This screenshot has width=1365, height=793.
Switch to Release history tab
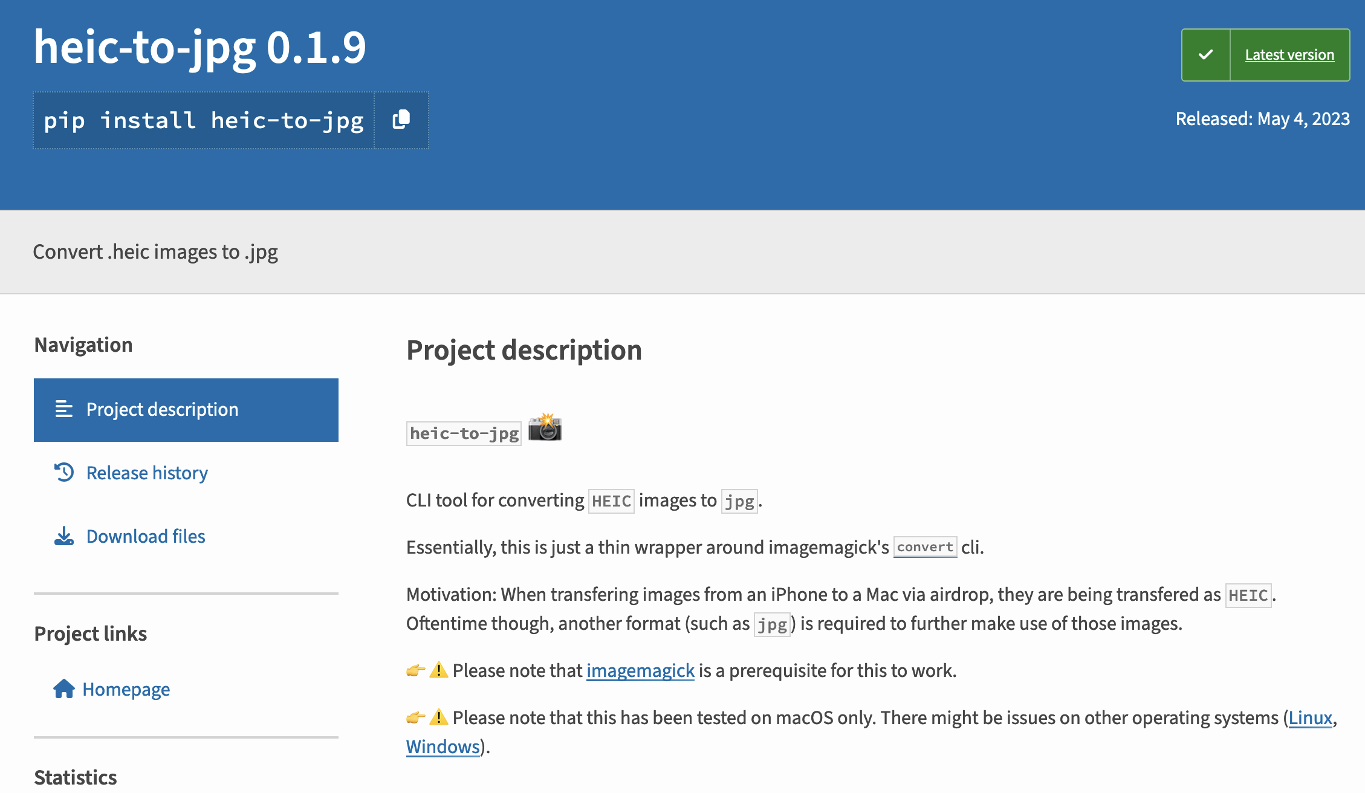(147, 473)
